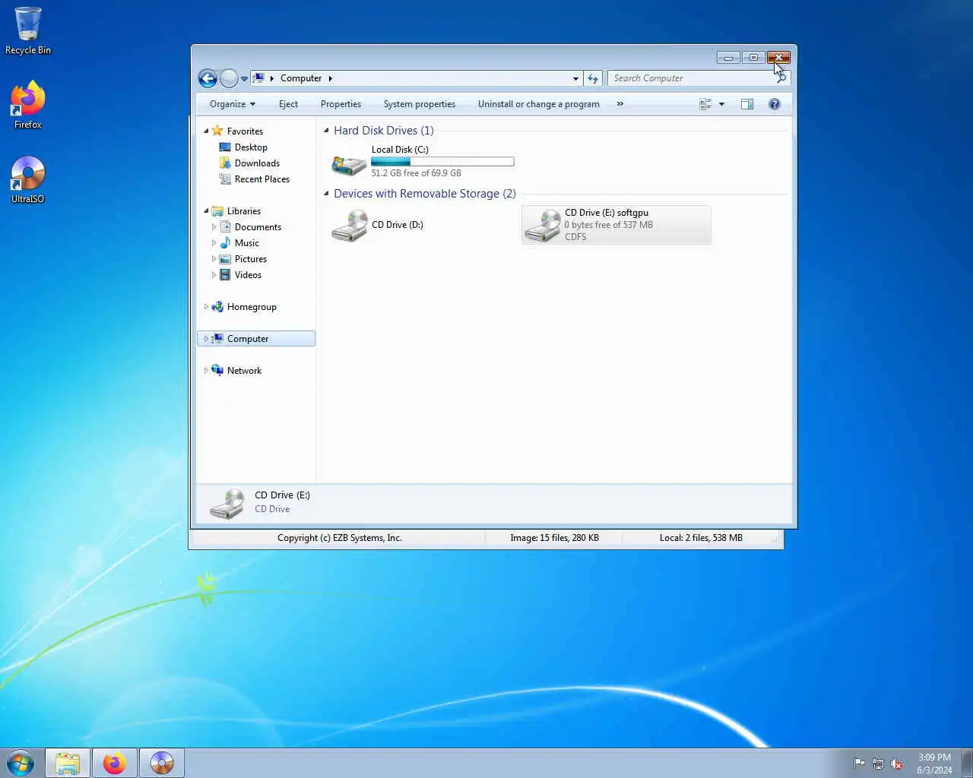This screenshot has height=778, width=973.
Task: Collapse the Hard Disk Drives group
Action: point(326,130)
